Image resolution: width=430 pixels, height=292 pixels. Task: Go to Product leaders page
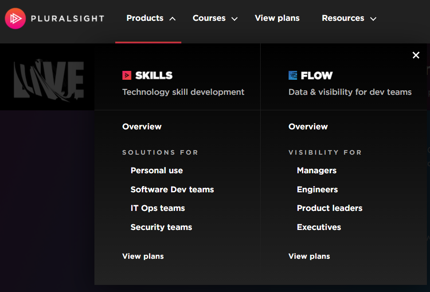329,208
